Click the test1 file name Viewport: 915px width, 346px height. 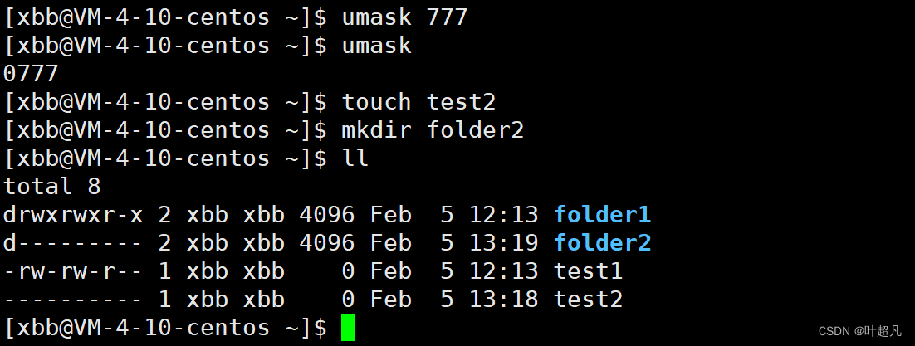point(588,271)
